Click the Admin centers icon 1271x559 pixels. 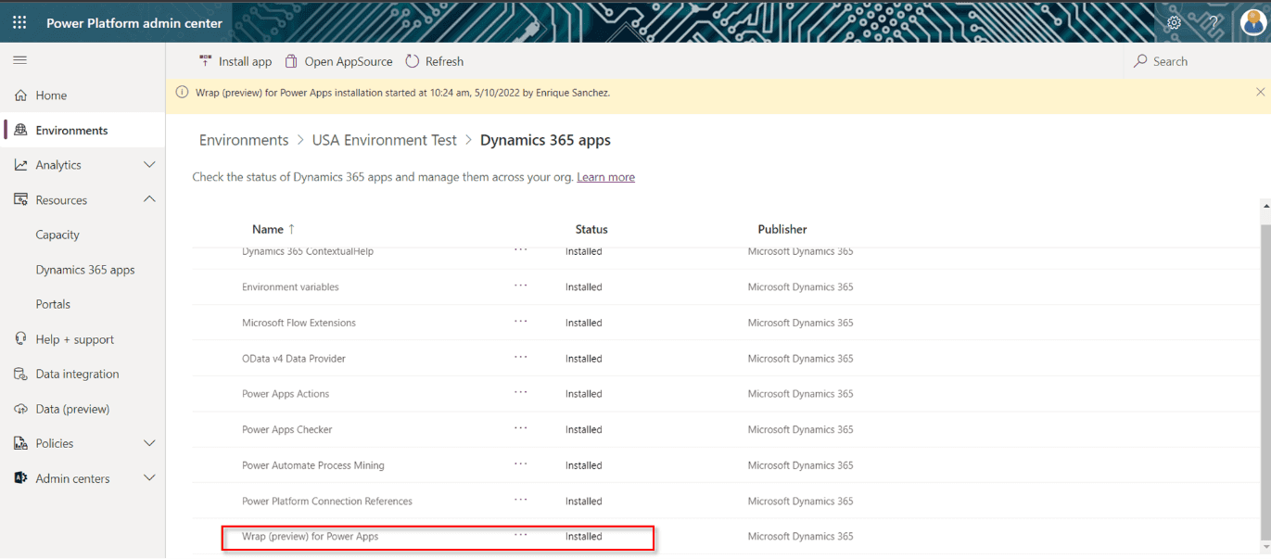click(20, 478)
